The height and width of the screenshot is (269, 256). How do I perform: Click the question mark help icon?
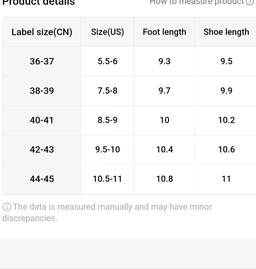click(x=250, y=2)
